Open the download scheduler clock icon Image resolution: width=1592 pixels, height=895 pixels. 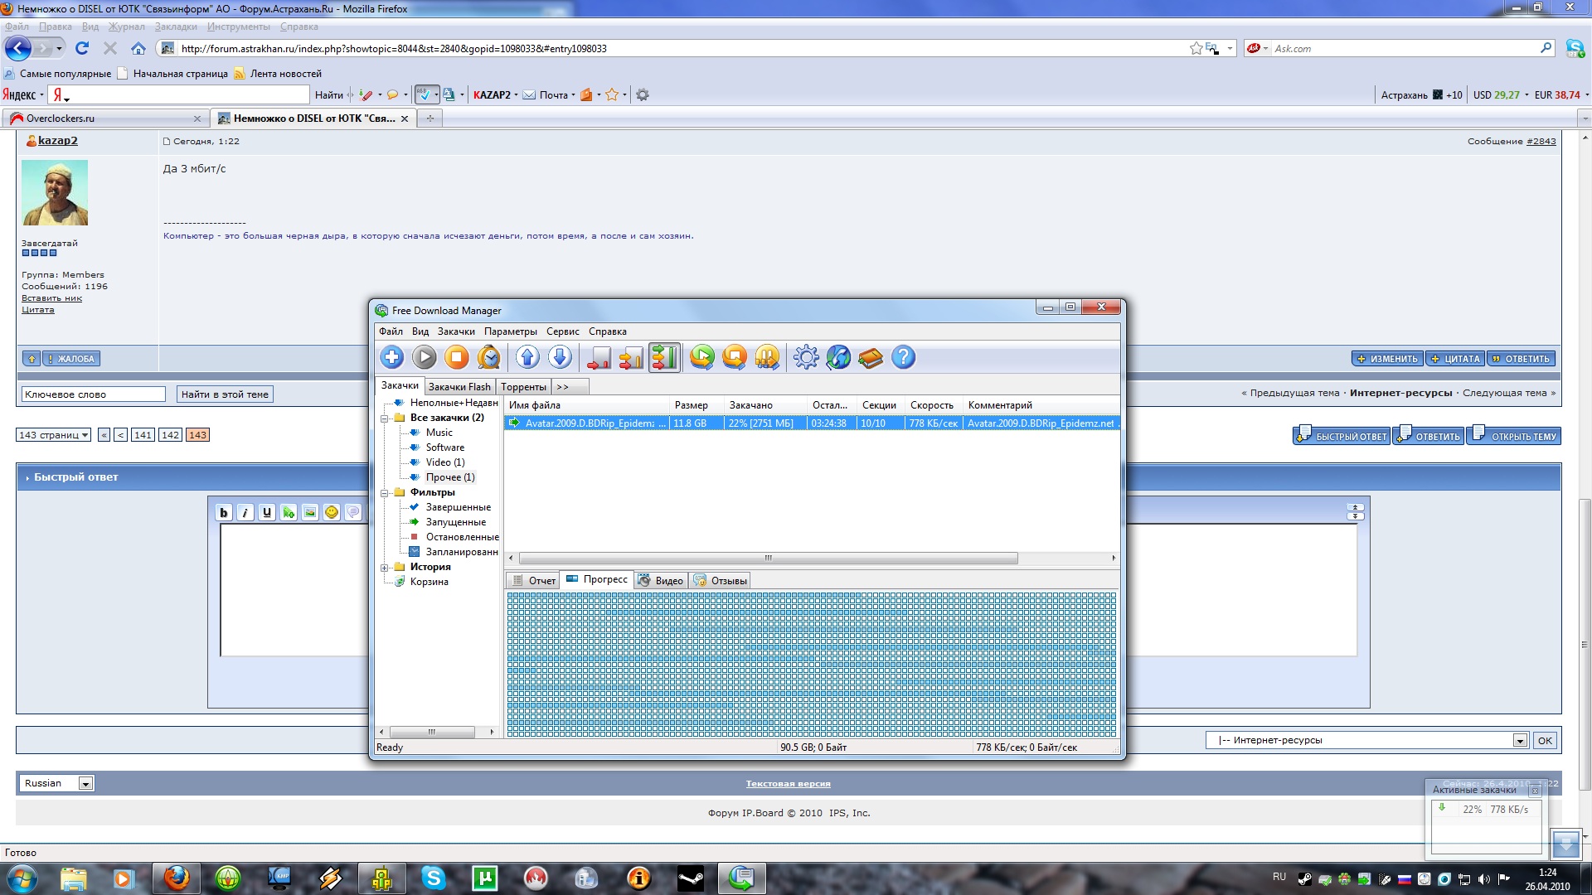tap(489, 357)
